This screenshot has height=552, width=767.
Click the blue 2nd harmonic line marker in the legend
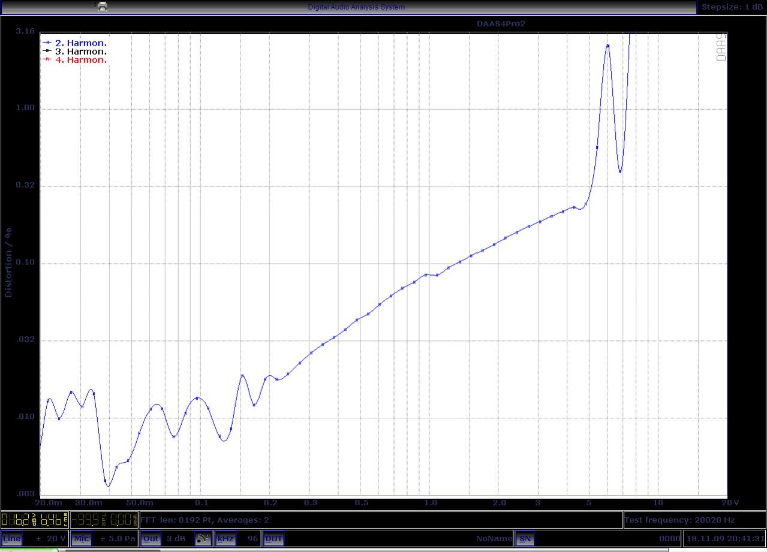click(x=47, y=43)
